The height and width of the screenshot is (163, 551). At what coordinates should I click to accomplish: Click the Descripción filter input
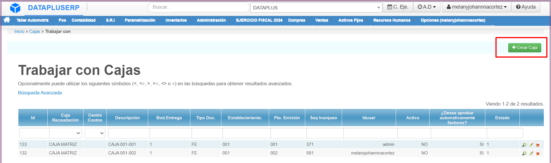[129, 133]
